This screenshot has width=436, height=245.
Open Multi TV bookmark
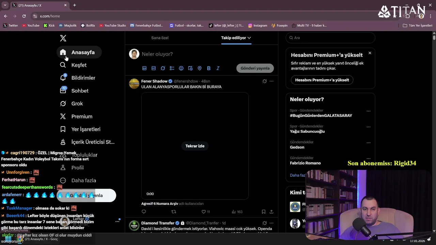(x=309, y=26)
